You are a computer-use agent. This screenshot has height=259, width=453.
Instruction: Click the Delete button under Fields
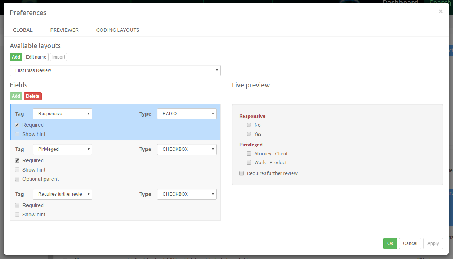pos(32,96)
